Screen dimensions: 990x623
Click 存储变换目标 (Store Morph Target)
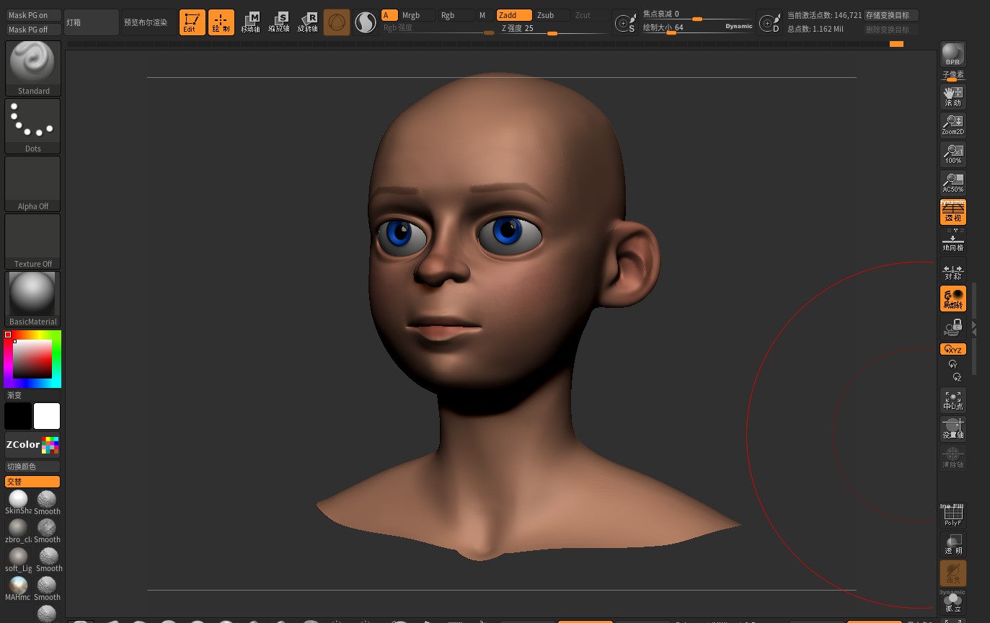(x=891, y=15)
